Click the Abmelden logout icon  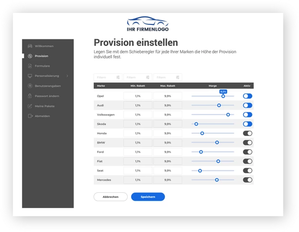coord(30,116)
